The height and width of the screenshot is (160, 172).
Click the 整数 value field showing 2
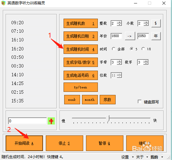pyautogui.click(x=114, y=23)
